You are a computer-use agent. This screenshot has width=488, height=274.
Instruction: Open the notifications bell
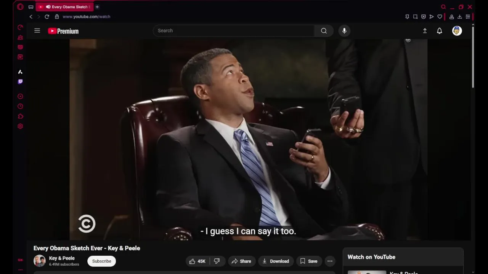439,31
